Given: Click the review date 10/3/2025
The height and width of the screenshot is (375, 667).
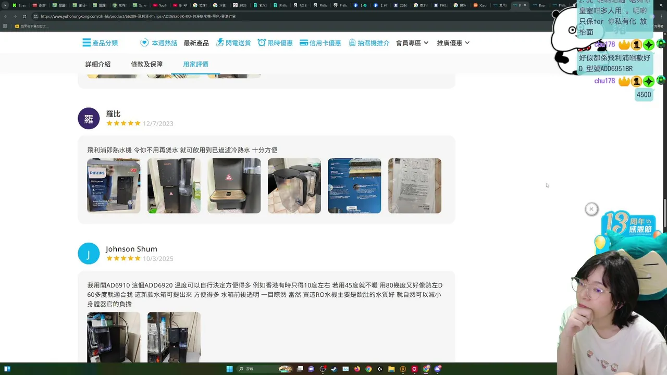Looking at the screenshot, I should pyautogui.click(x=158, y=259).
